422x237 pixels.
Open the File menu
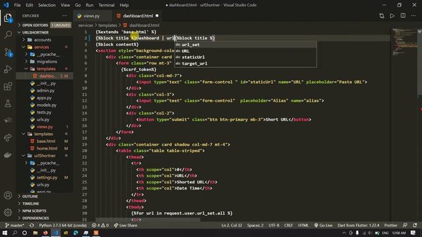pyautogui.click(x=17, y=5)
